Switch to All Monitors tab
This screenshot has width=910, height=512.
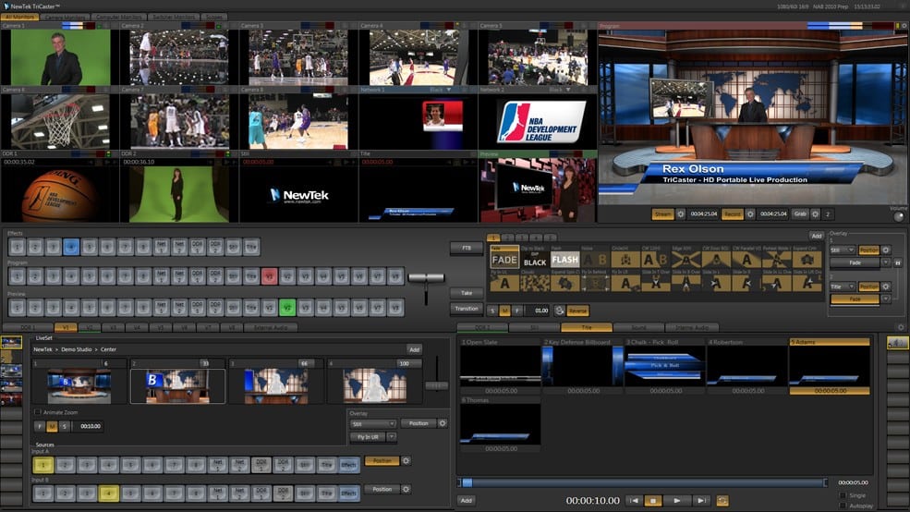(x=20, y=18)
